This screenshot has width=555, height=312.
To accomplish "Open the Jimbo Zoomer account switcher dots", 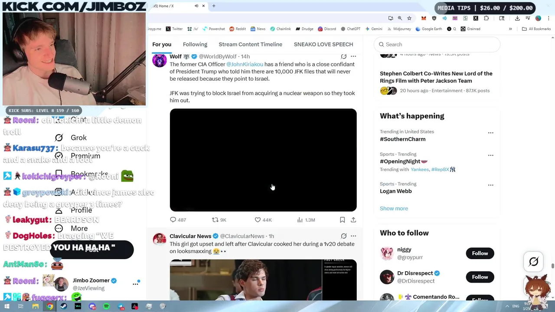I will (135, 284).
